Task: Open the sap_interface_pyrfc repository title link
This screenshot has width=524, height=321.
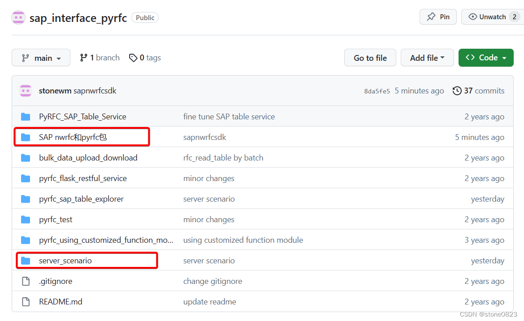Action: point(78,18)
